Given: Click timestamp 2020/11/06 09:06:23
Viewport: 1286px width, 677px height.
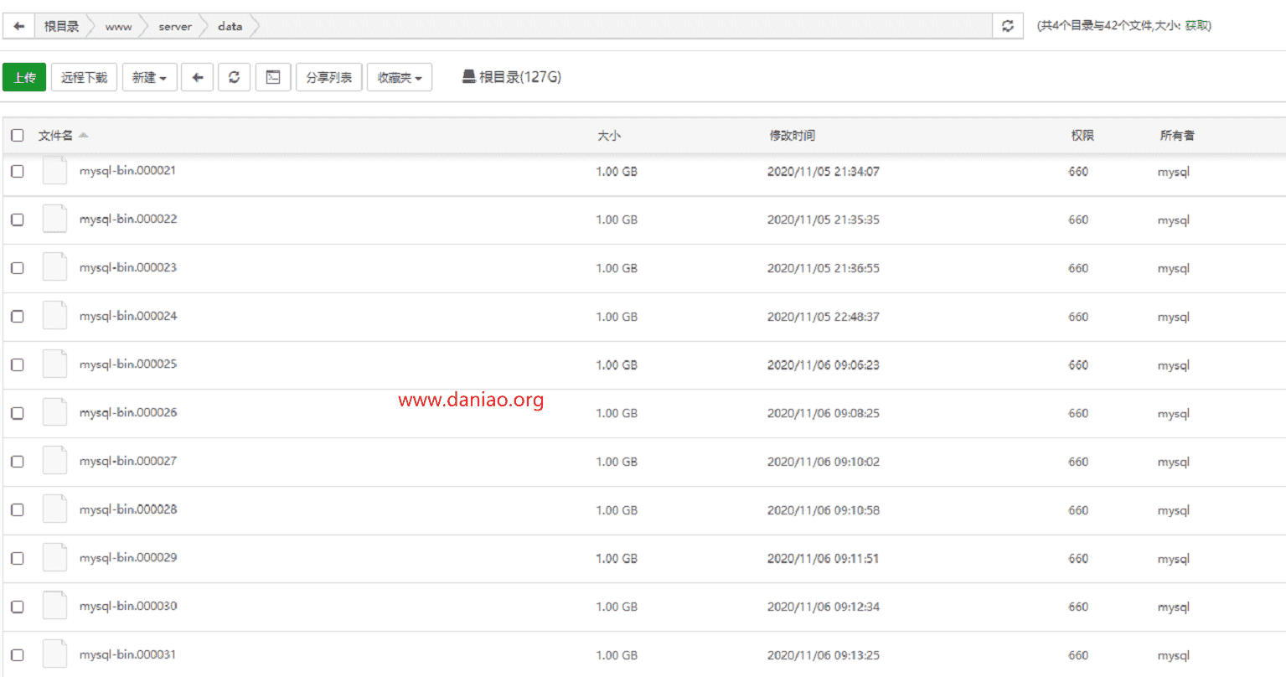Looking at the screenshot, I should pyautogui.click(x=824, y=365).
